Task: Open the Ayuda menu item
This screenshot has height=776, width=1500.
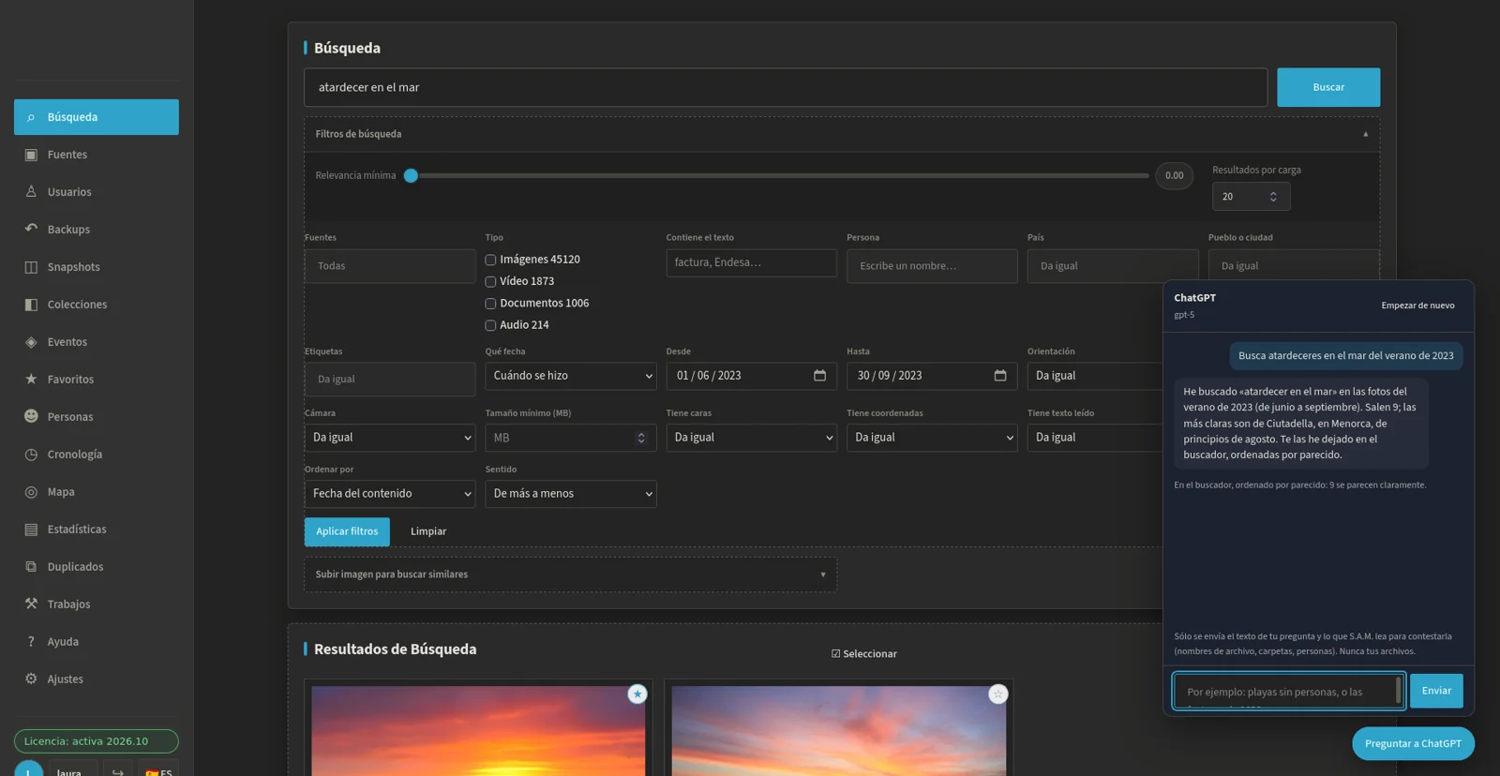Action: 97,642
